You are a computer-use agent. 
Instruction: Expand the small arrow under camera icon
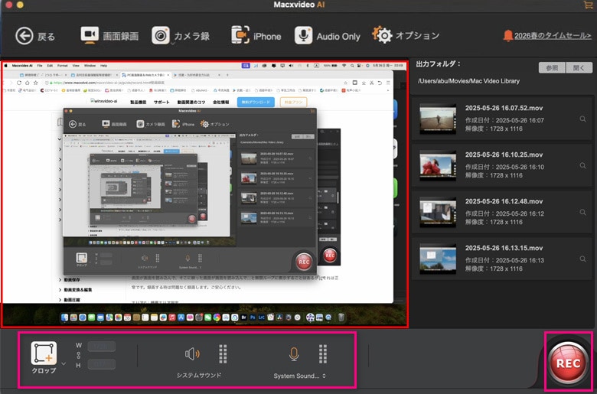(172, 44)
